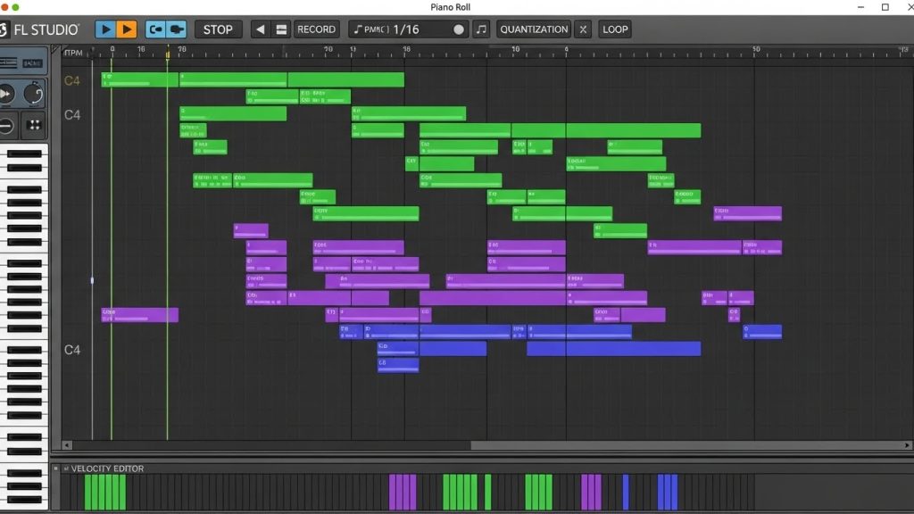
Task: Click the QUANTIZATION button
Action: (x=533, y=29)
